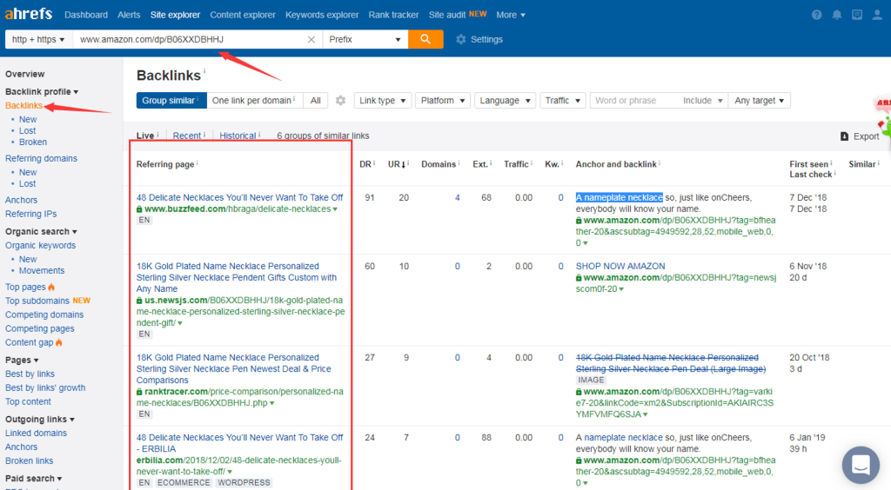Click the orange search magnifier button
Screen dimensions: 891x490
(425, 39)
